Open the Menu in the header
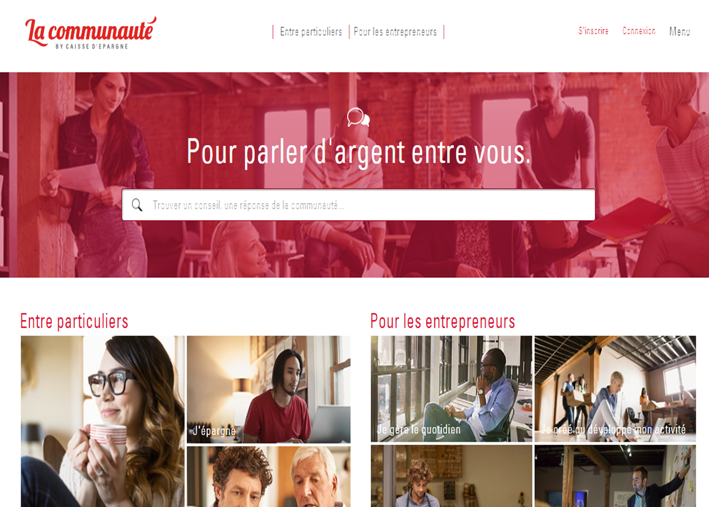The height and width of the screenshot is (507, 709). 680,32
